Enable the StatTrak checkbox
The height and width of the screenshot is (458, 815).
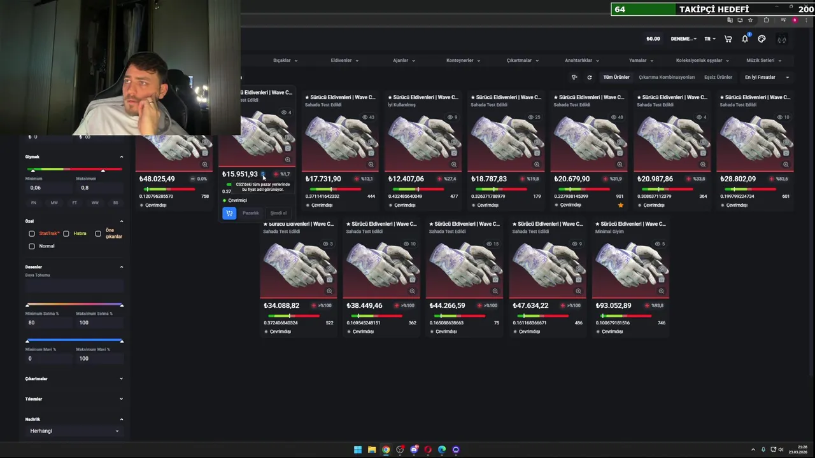point(32,233)
